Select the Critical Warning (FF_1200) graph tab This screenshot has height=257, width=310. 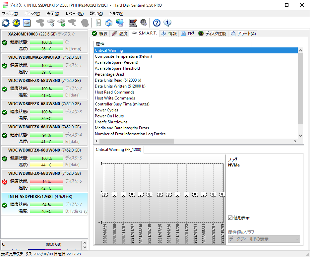118,150
